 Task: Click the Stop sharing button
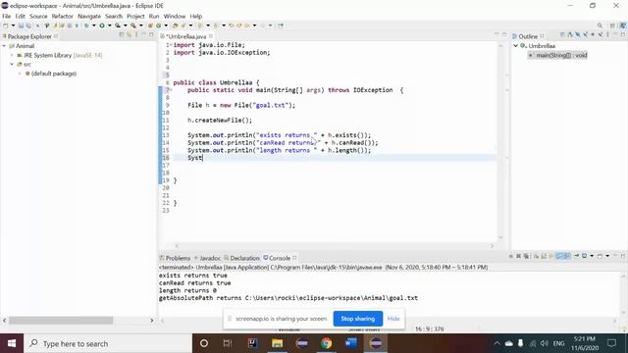tap(357, 319)
